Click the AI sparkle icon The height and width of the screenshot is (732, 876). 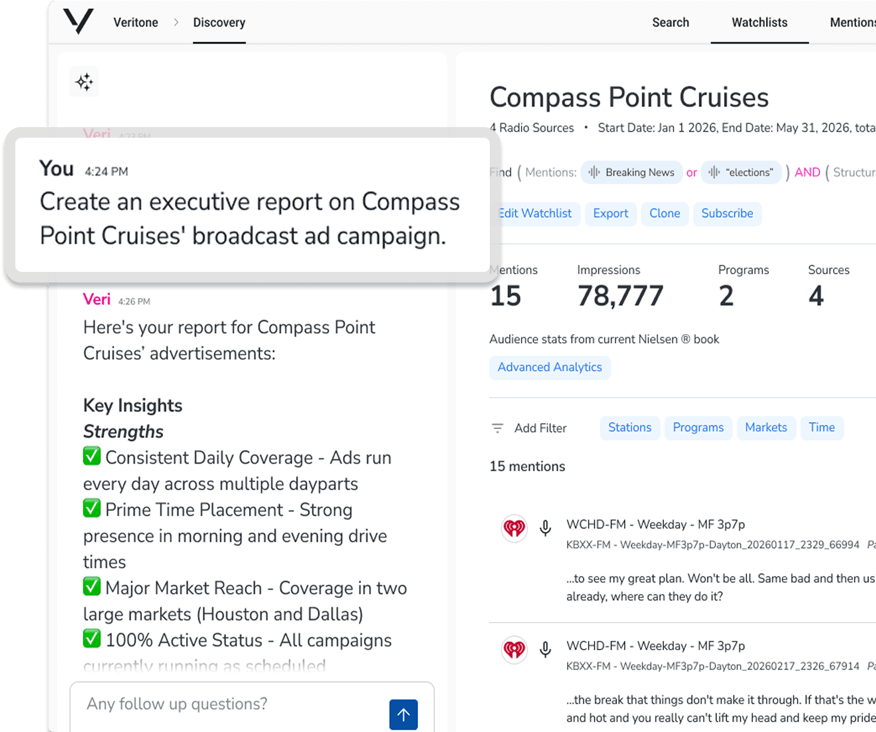(x=84, y=82)
